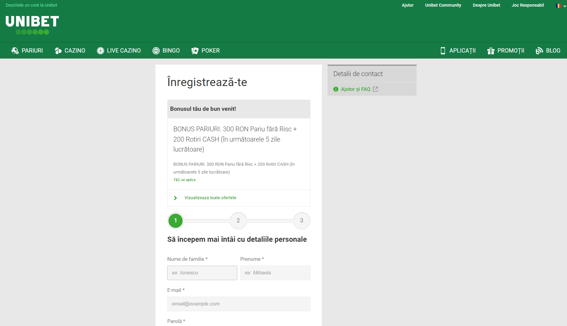Click the Bonusul tău de bun venit heading
The image size is (567, 326).
pyautogui.click(x=203, y=109)
